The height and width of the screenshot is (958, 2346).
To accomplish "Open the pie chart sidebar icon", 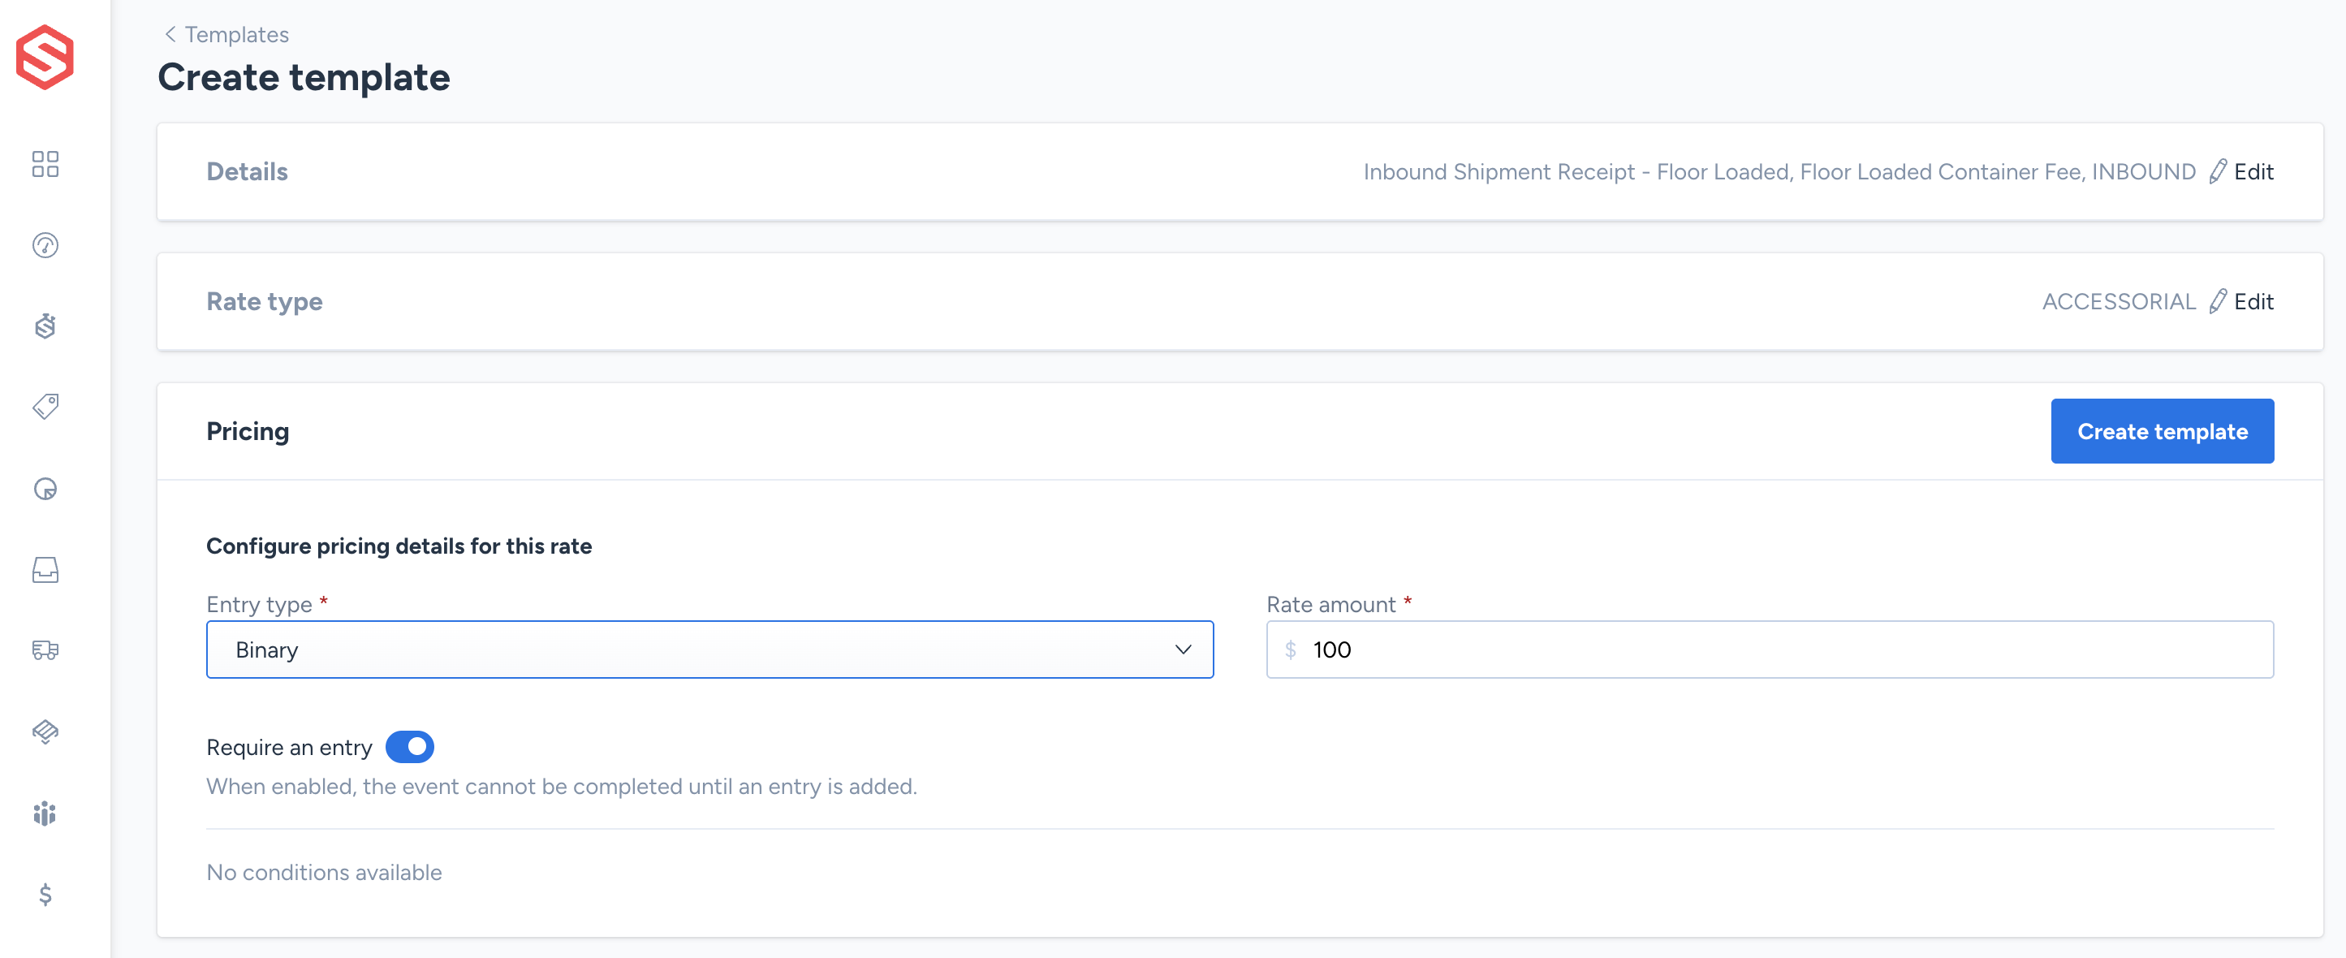I will tap(45, 489).
